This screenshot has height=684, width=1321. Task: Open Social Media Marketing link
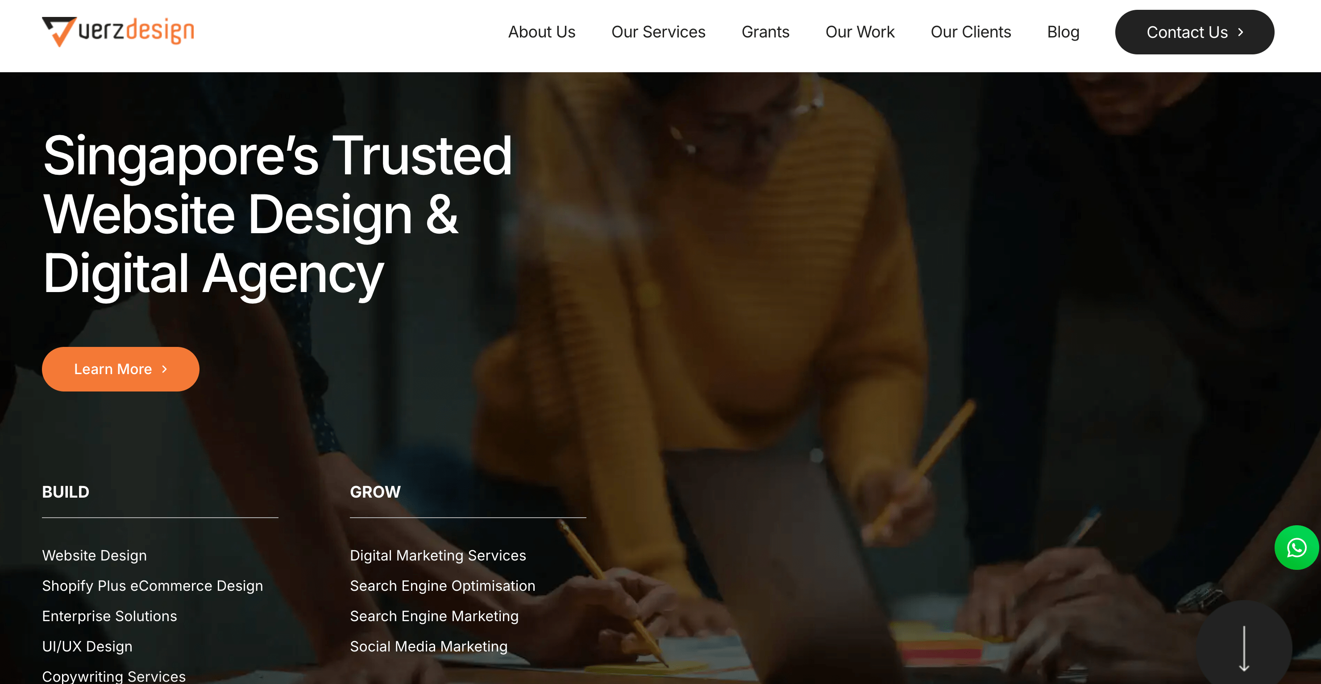[429, 646]
